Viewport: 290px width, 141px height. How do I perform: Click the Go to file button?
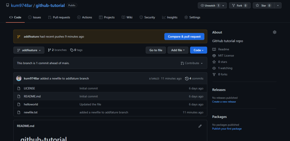click(156, 50)
